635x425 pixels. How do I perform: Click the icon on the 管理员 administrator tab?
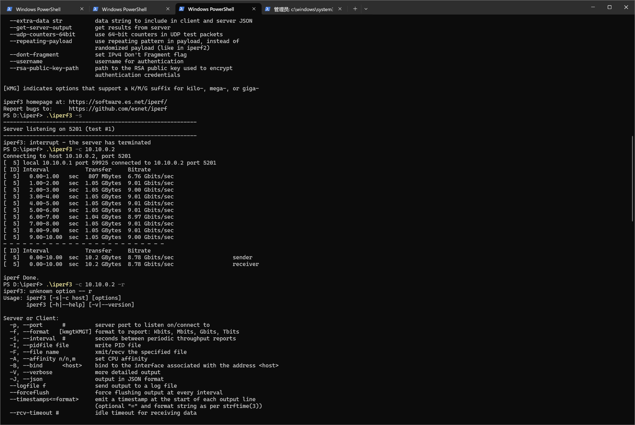[x=268, y=9]
